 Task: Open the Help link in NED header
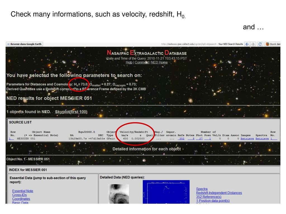129,62
